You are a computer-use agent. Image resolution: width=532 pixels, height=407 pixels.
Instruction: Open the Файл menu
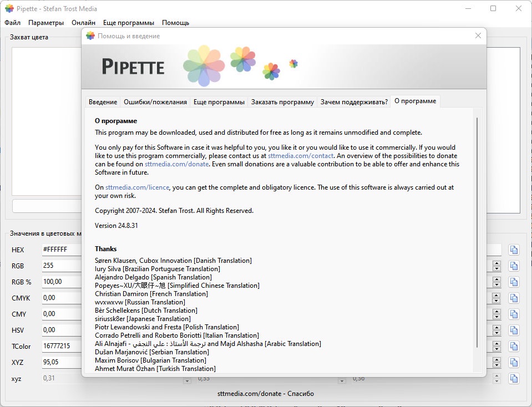click(x=12, y=23)
